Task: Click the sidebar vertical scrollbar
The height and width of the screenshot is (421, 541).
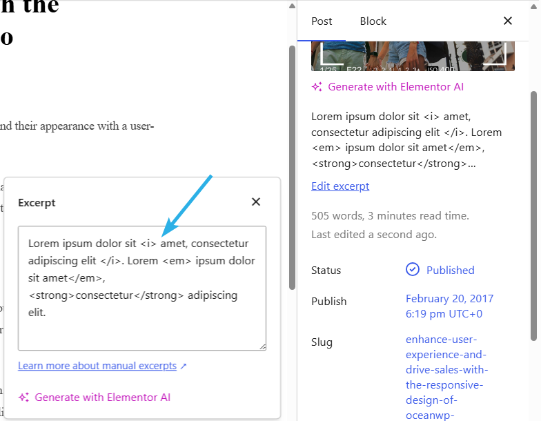Action: pyautogui.click(x=534, y=216)
